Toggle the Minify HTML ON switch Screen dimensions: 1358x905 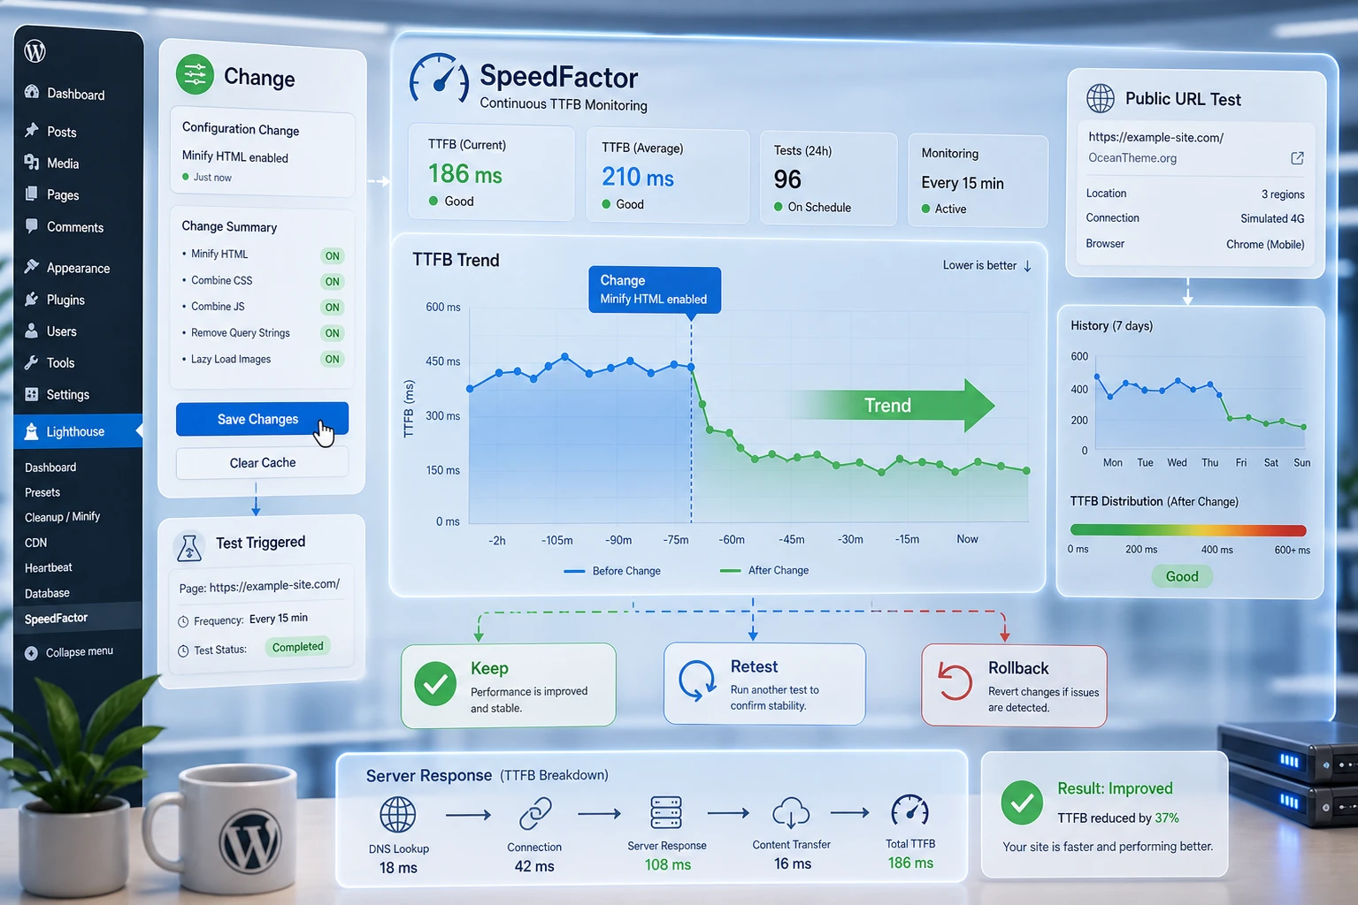pyautogui.click(x=332, y=256)
